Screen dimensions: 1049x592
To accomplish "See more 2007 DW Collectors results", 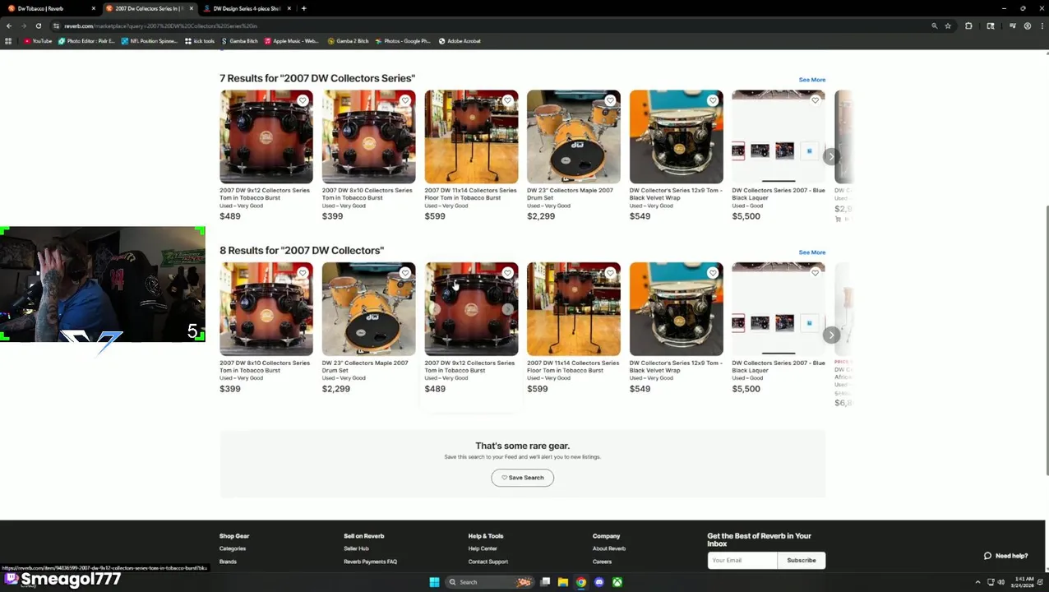I will (x=811, y=252).
